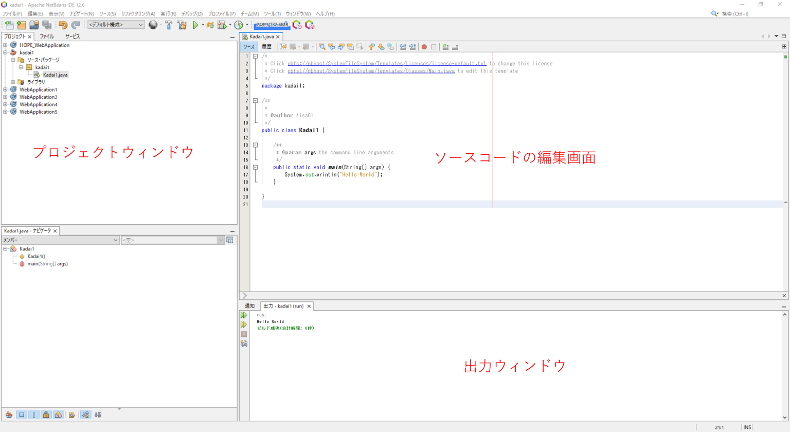
Task: Toggle show static members in Navigator footer
Action: coord(34,415)
